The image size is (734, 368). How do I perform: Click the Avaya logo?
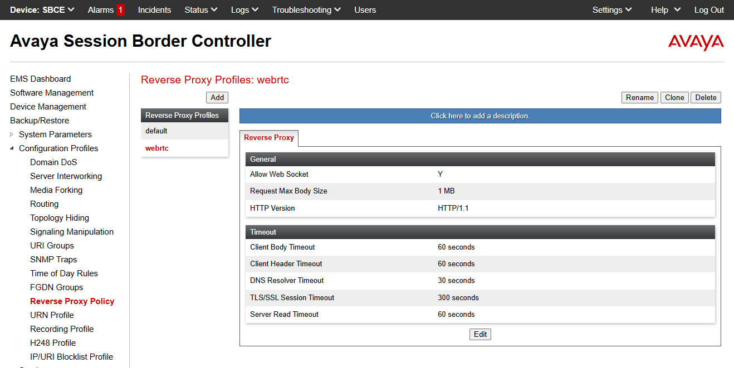click(x=696, y=42)
